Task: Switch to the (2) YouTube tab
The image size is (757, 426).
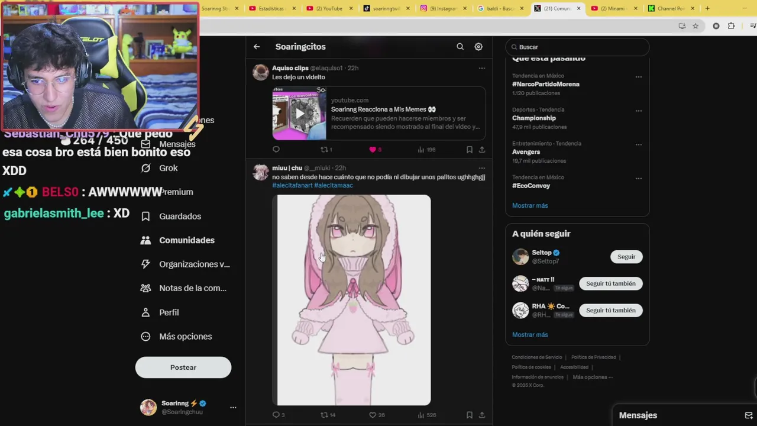Action: [x=329, y=8]
